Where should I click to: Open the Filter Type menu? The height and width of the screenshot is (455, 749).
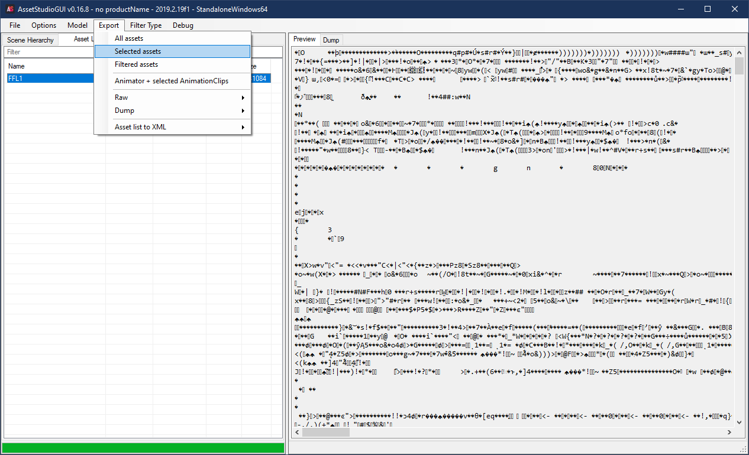pyautogui.click(x=146, y=25)
